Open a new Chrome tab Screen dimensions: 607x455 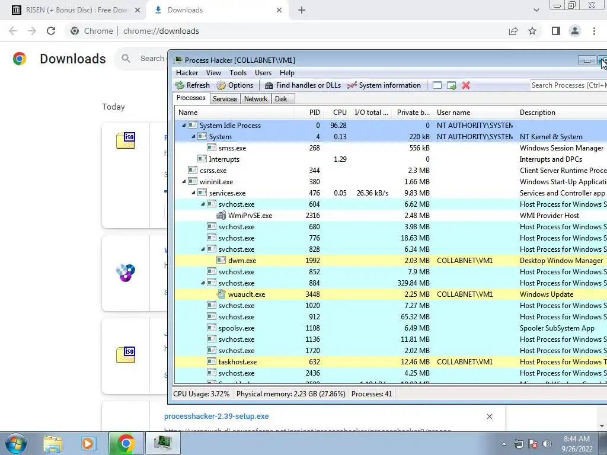[302, 10]
